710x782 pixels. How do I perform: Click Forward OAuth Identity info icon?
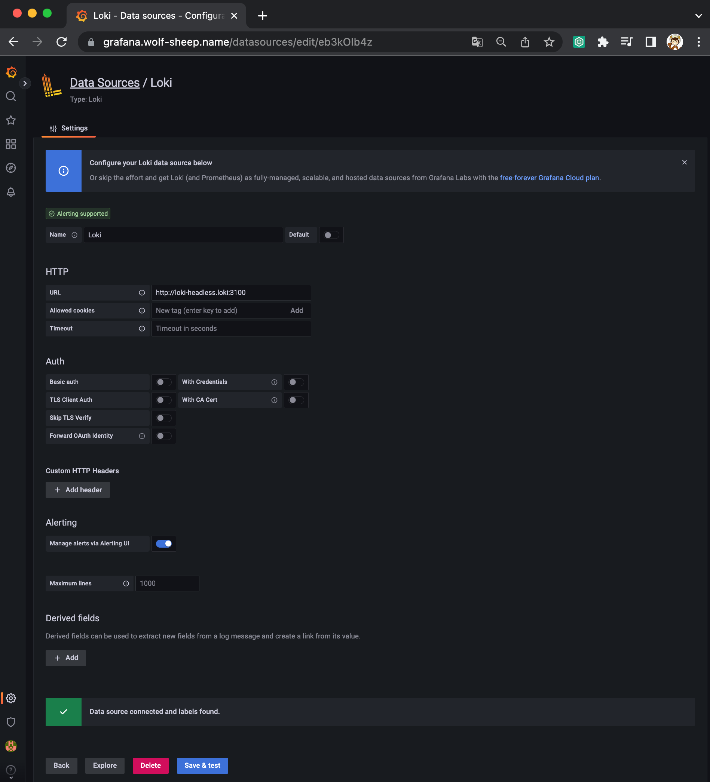pyautogui.click(x=142, y=436)
